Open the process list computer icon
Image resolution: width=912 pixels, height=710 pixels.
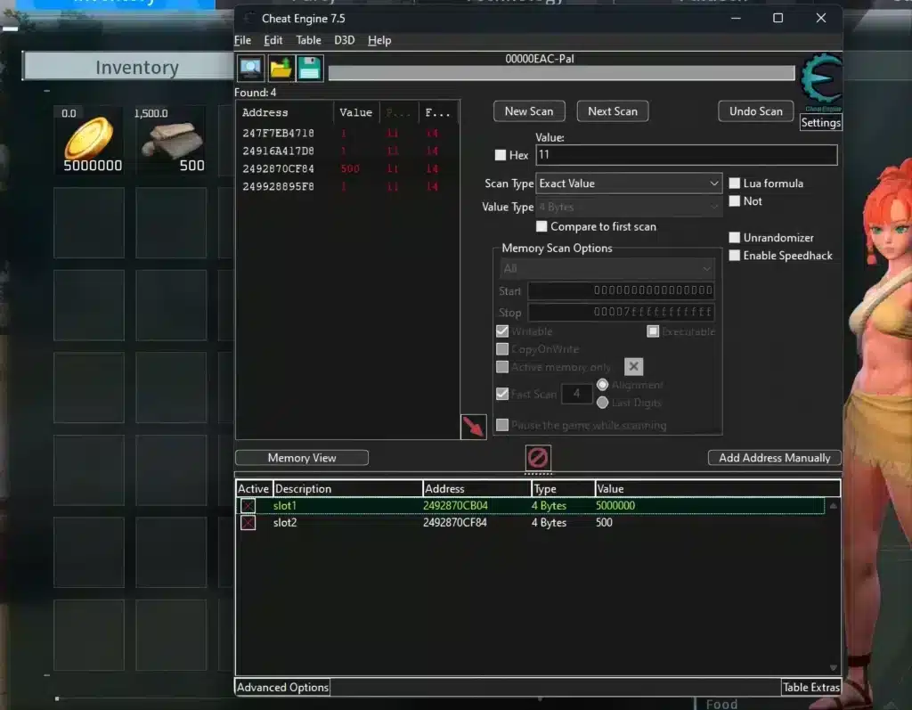pyautogui.click(x=250, y=68)
